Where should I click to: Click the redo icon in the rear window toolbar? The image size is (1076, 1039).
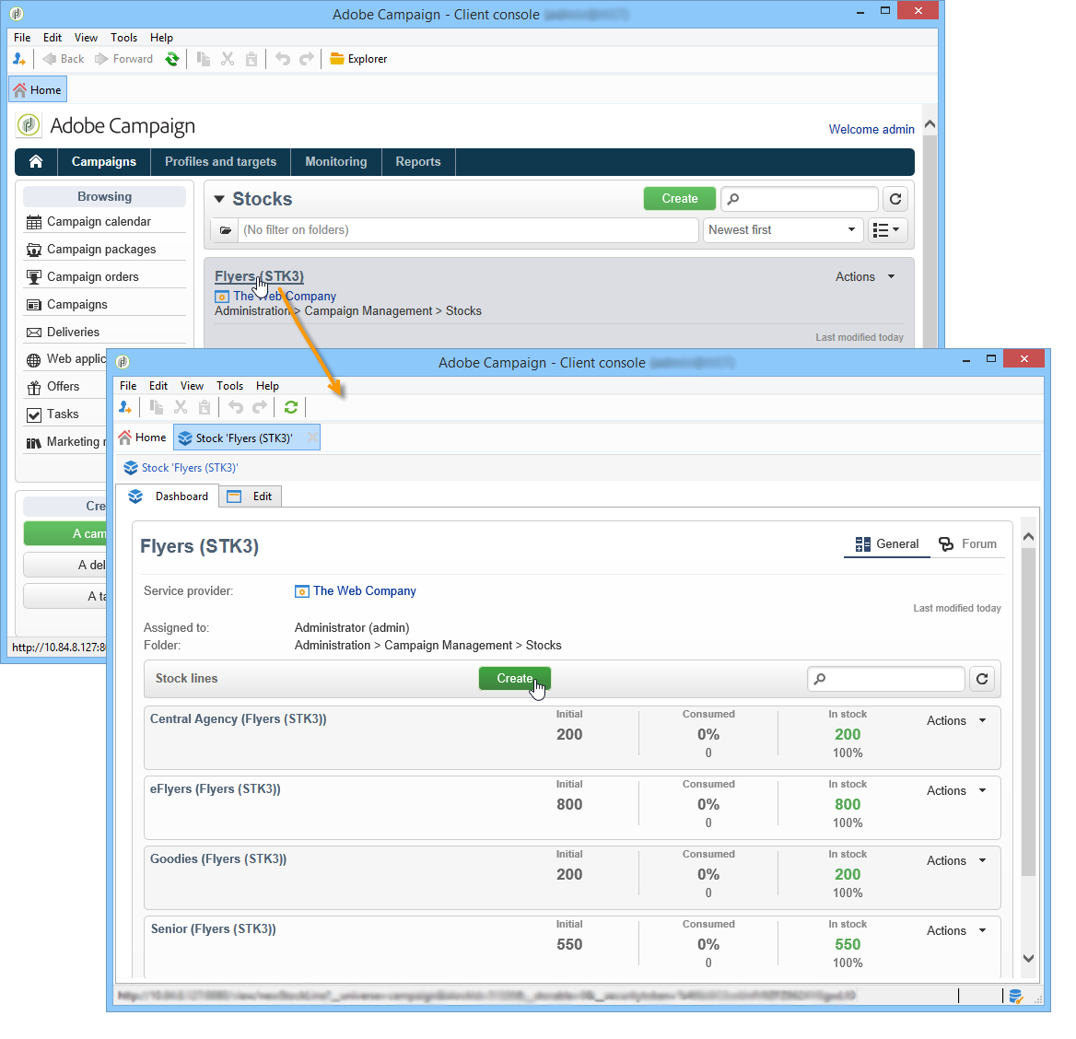coord(306,59)
